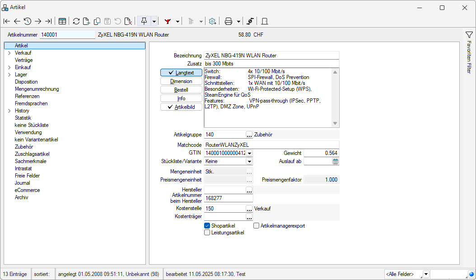Expand the Verkauf tree node
The width and height of the screenshot is (476, 280).
point(9,53)
